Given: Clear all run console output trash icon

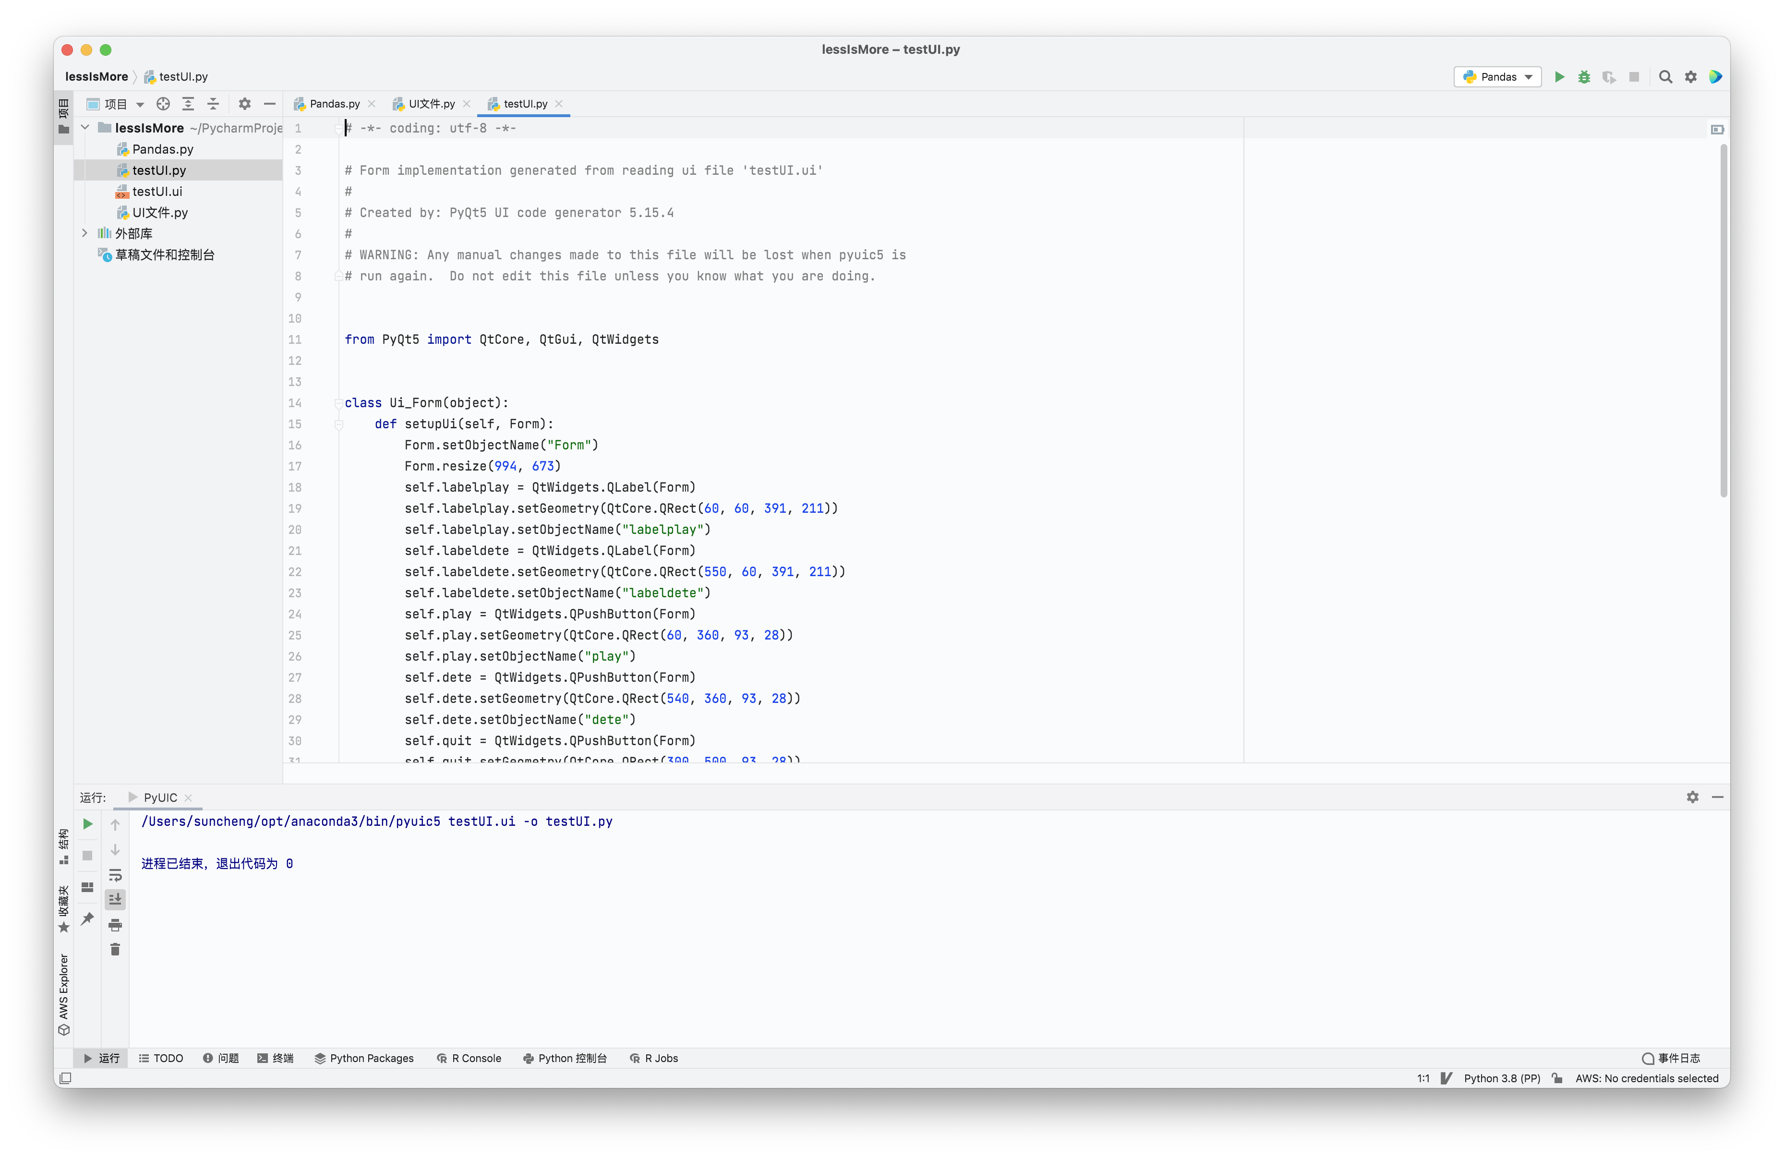Looking at the screenshot, I should pyautogui.click(x=115, y=949).
